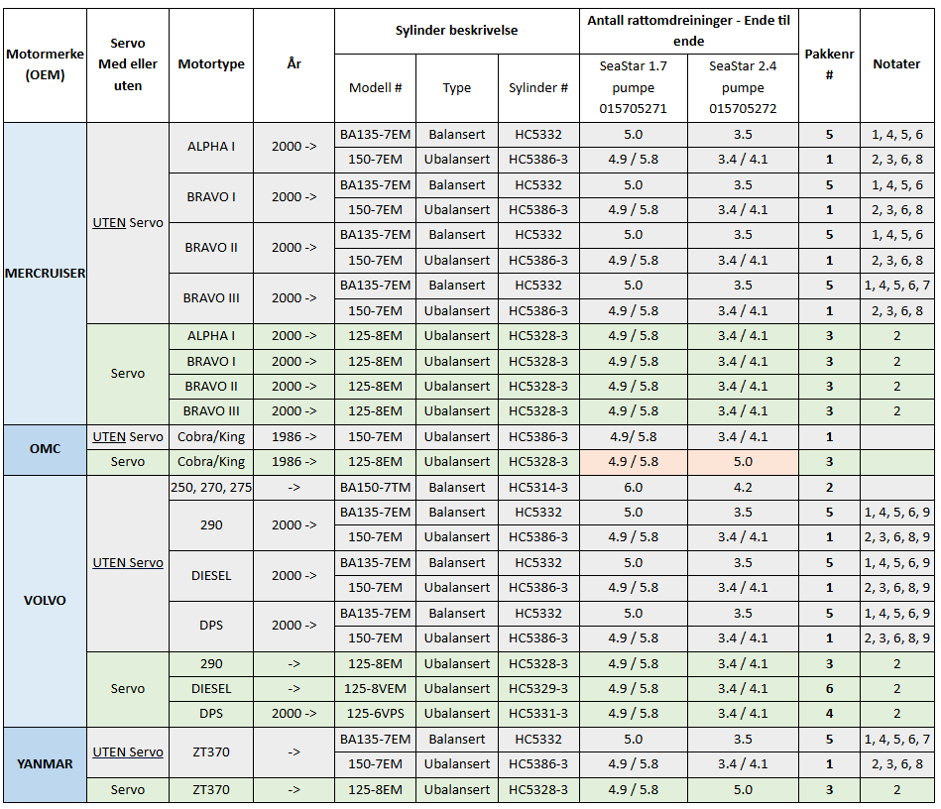Screen dimensions: 941x809
Task: Select the Motormerke (OEM) header cell
Action: 45,64
